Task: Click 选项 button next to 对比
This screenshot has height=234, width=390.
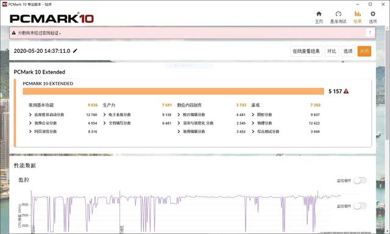Action: coord(348,51)
